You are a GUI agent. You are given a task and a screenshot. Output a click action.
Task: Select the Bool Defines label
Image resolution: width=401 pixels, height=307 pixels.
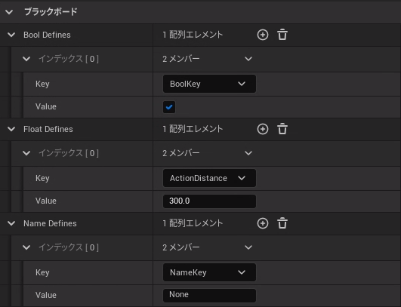[x=47, y=35]
